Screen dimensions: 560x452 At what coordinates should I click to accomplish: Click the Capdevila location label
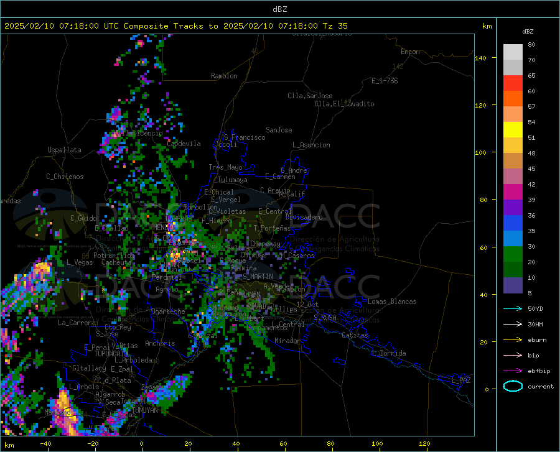point(184,144)
